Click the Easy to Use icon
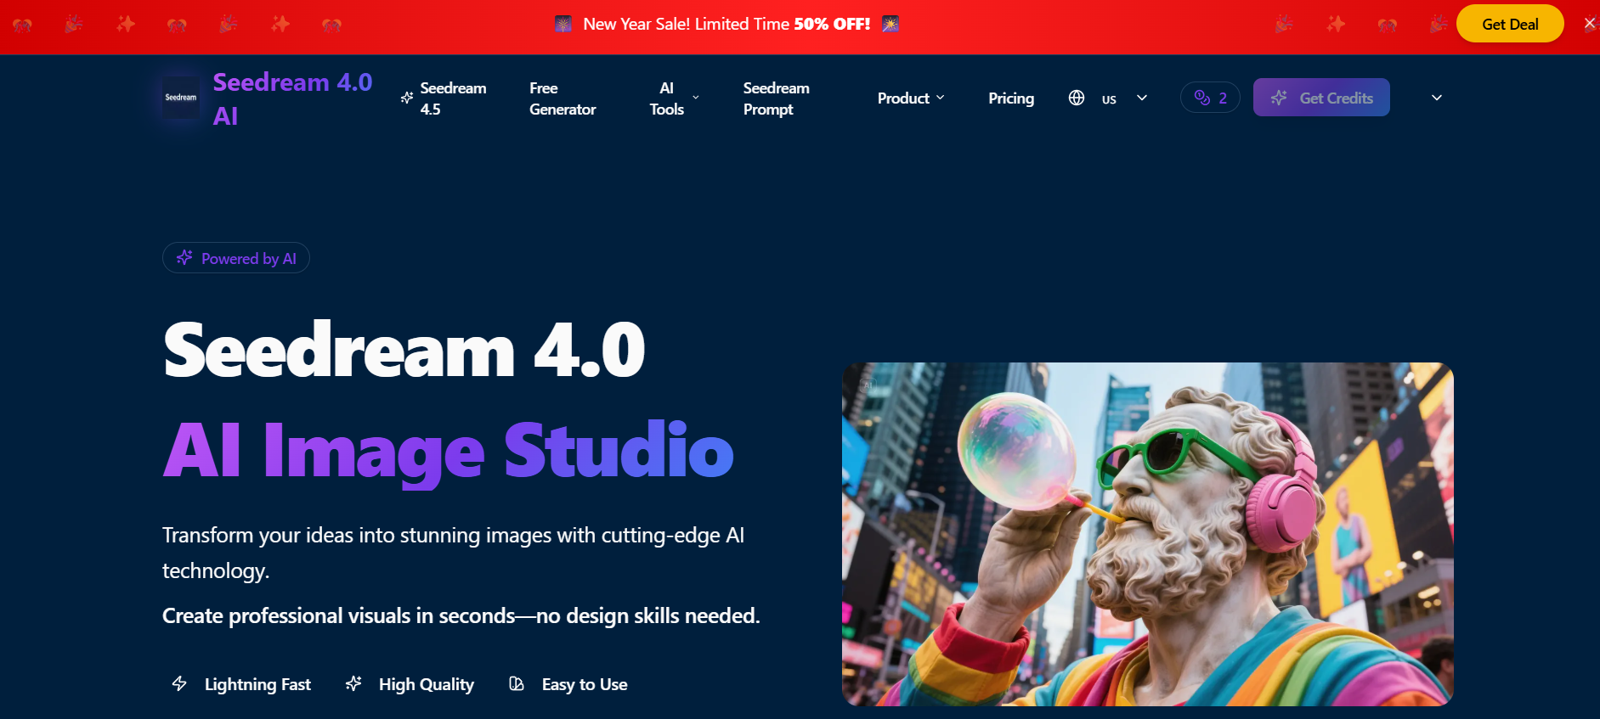1600x719 pixels. [x=517, y=683]
